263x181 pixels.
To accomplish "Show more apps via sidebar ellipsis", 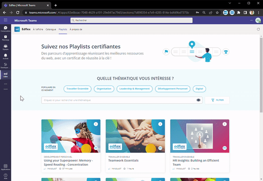I will coord(6,84).
